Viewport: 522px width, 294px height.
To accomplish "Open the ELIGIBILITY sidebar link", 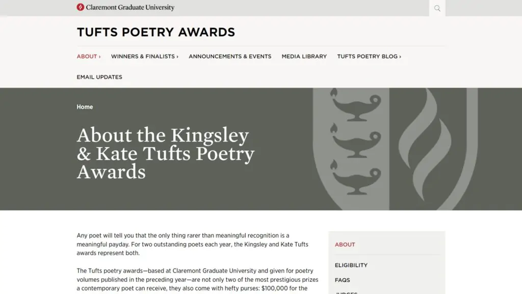I will (x=351, y=265).
